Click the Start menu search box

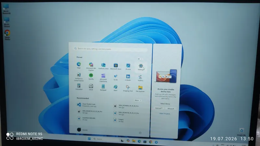(x=110, y=49)
